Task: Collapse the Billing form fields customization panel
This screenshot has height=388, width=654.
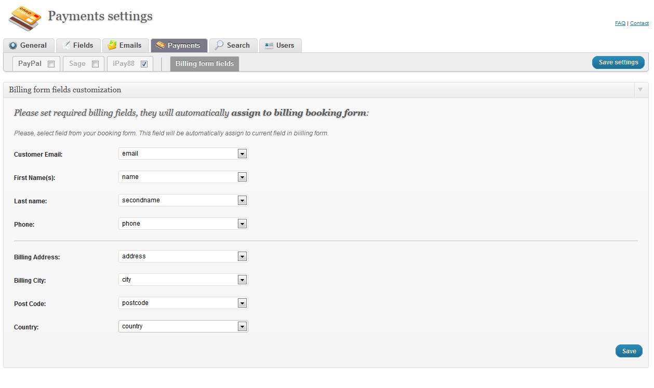Action: [640, 90]
